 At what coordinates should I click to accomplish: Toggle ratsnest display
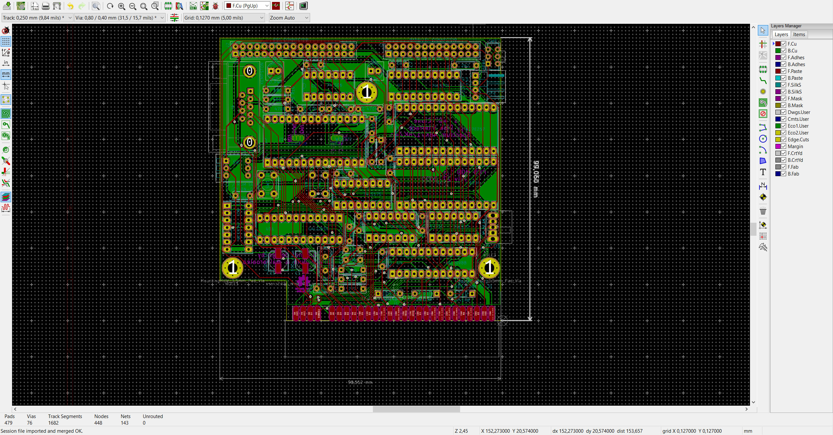click(x=6, y=100)
